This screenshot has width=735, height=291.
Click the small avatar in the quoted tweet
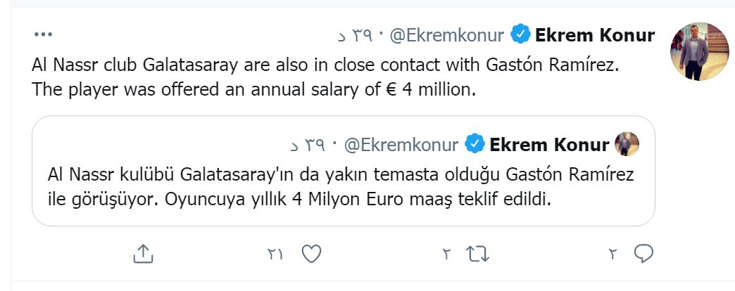tap(627, 145)
